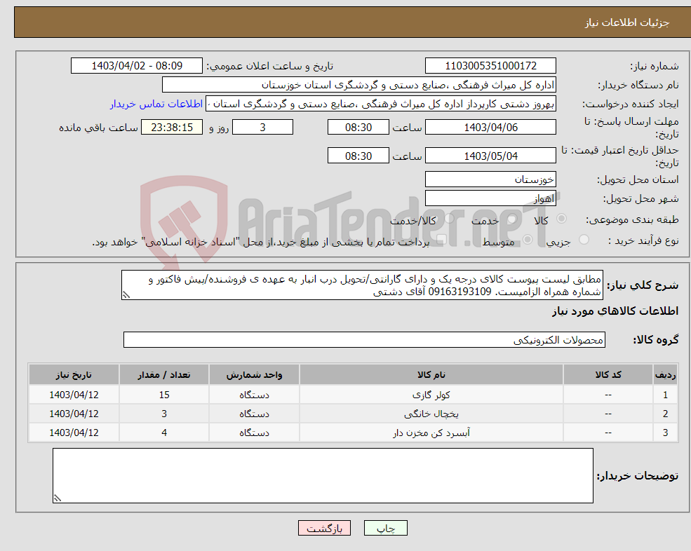The height and width of the screenshot is (551, 691).
Task: Click the buyer notes empty text area
Action: coord(323,476)
